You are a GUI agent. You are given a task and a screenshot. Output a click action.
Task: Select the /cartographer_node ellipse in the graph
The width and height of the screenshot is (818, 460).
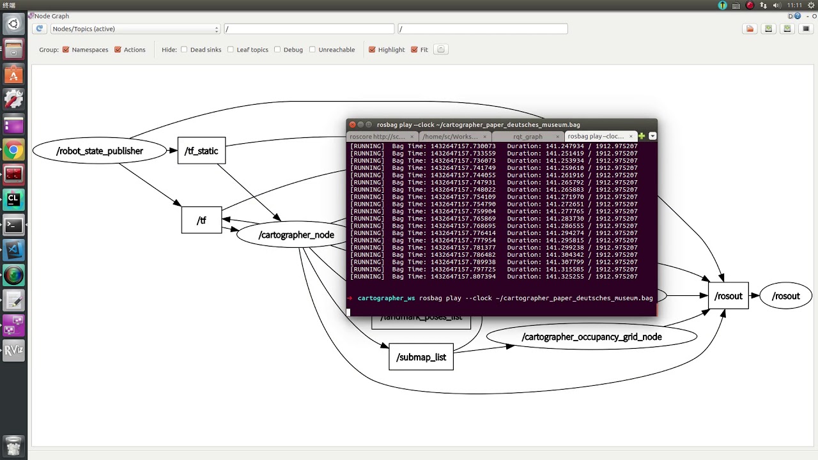[x=297, y=234]
